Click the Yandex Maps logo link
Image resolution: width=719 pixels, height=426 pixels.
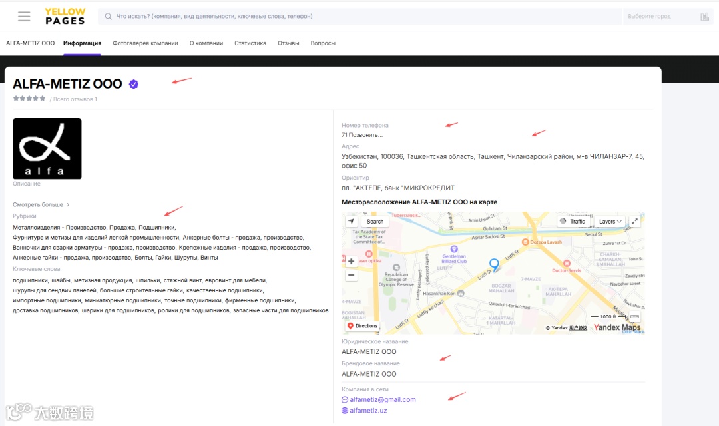click(617, 327)
